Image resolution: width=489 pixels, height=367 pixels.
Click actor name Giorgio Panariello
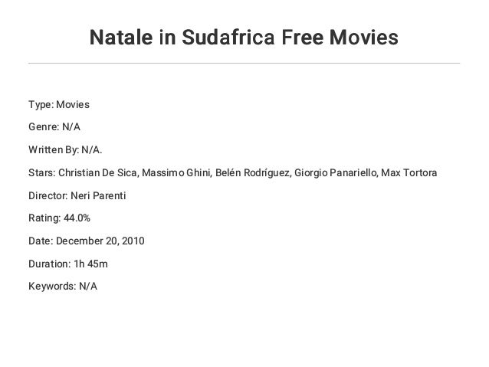coord(335,172)
